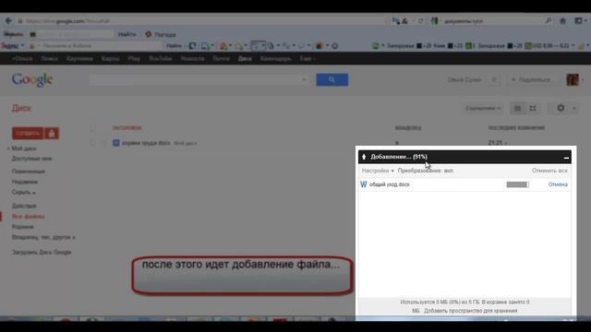Star the охрана труда.docx file
The image size is (591, 332).
tap(103, 143)
